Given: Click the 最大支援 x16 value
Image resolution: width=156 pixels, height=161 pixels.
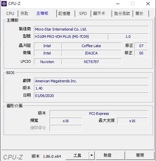Looking at the screenshot, I should click(132, 121).
